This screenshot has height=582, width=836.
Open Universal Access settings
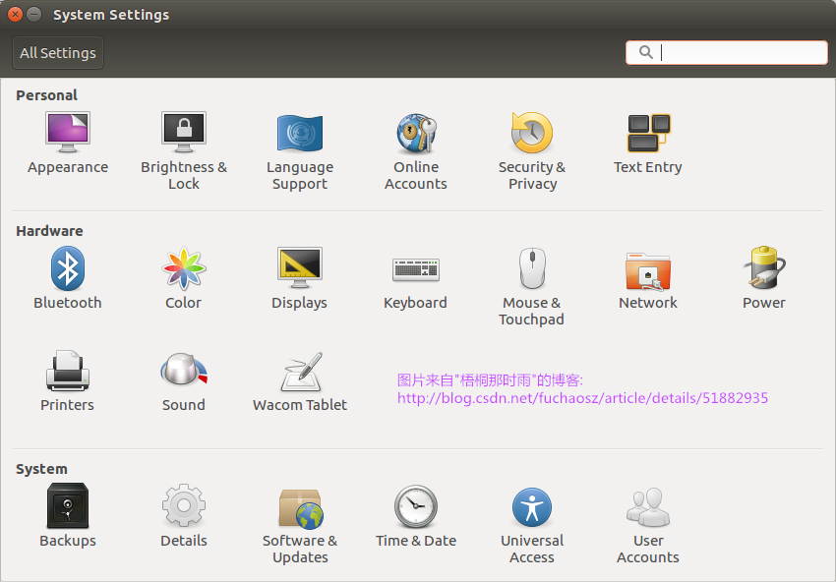pyautogui.click(x=532, y=524)
